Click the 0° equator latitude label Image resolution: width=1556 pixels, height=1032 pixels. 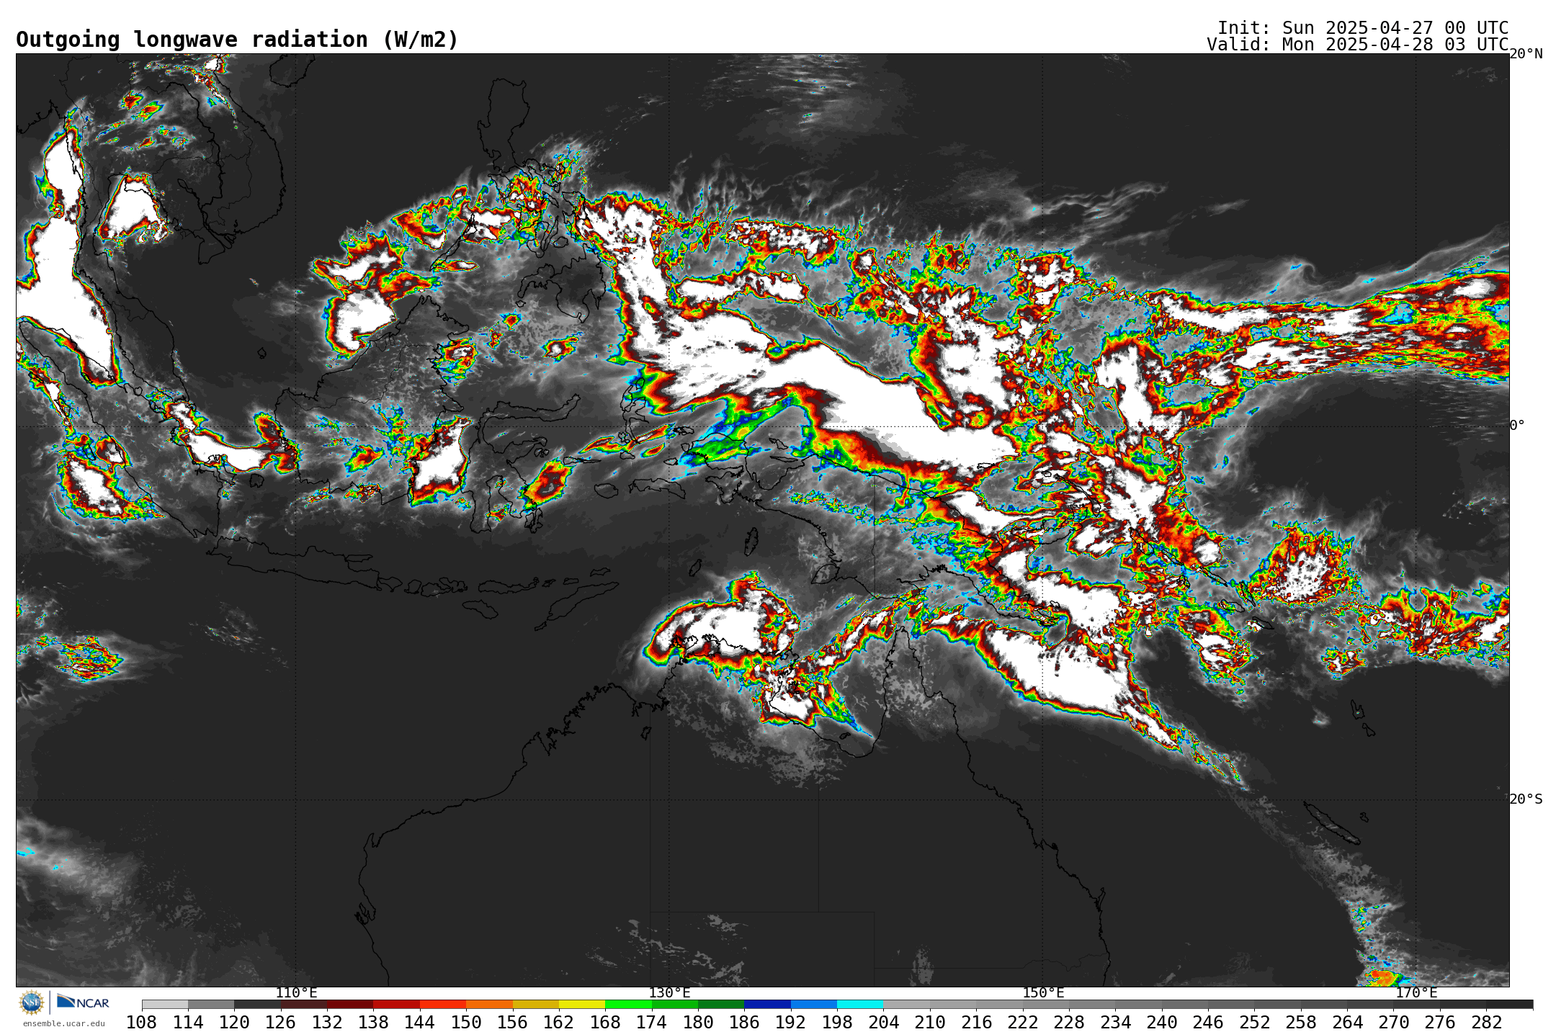(1517, 425)
